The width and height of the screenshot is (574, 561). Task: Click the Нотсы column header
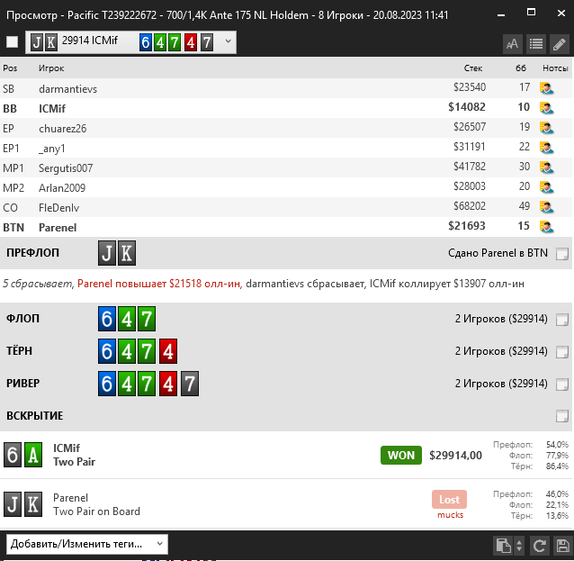tap(555, 68)
